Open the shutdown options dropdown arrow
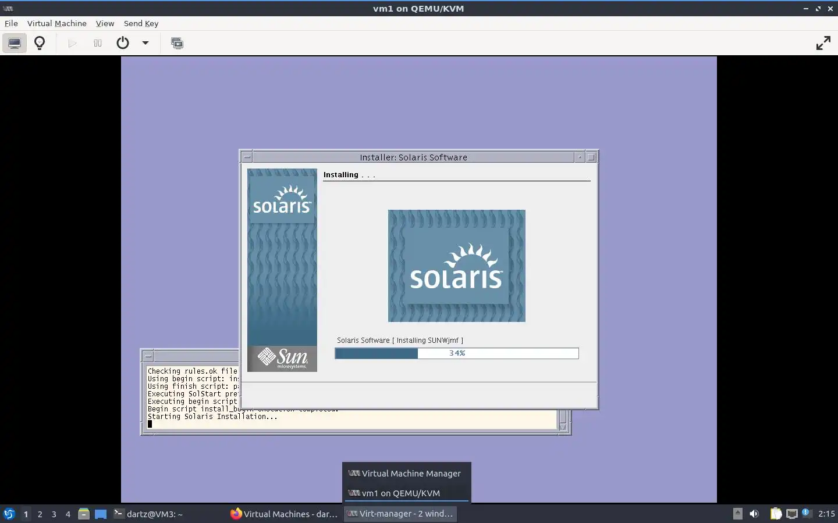 click(x=145, y=43)
